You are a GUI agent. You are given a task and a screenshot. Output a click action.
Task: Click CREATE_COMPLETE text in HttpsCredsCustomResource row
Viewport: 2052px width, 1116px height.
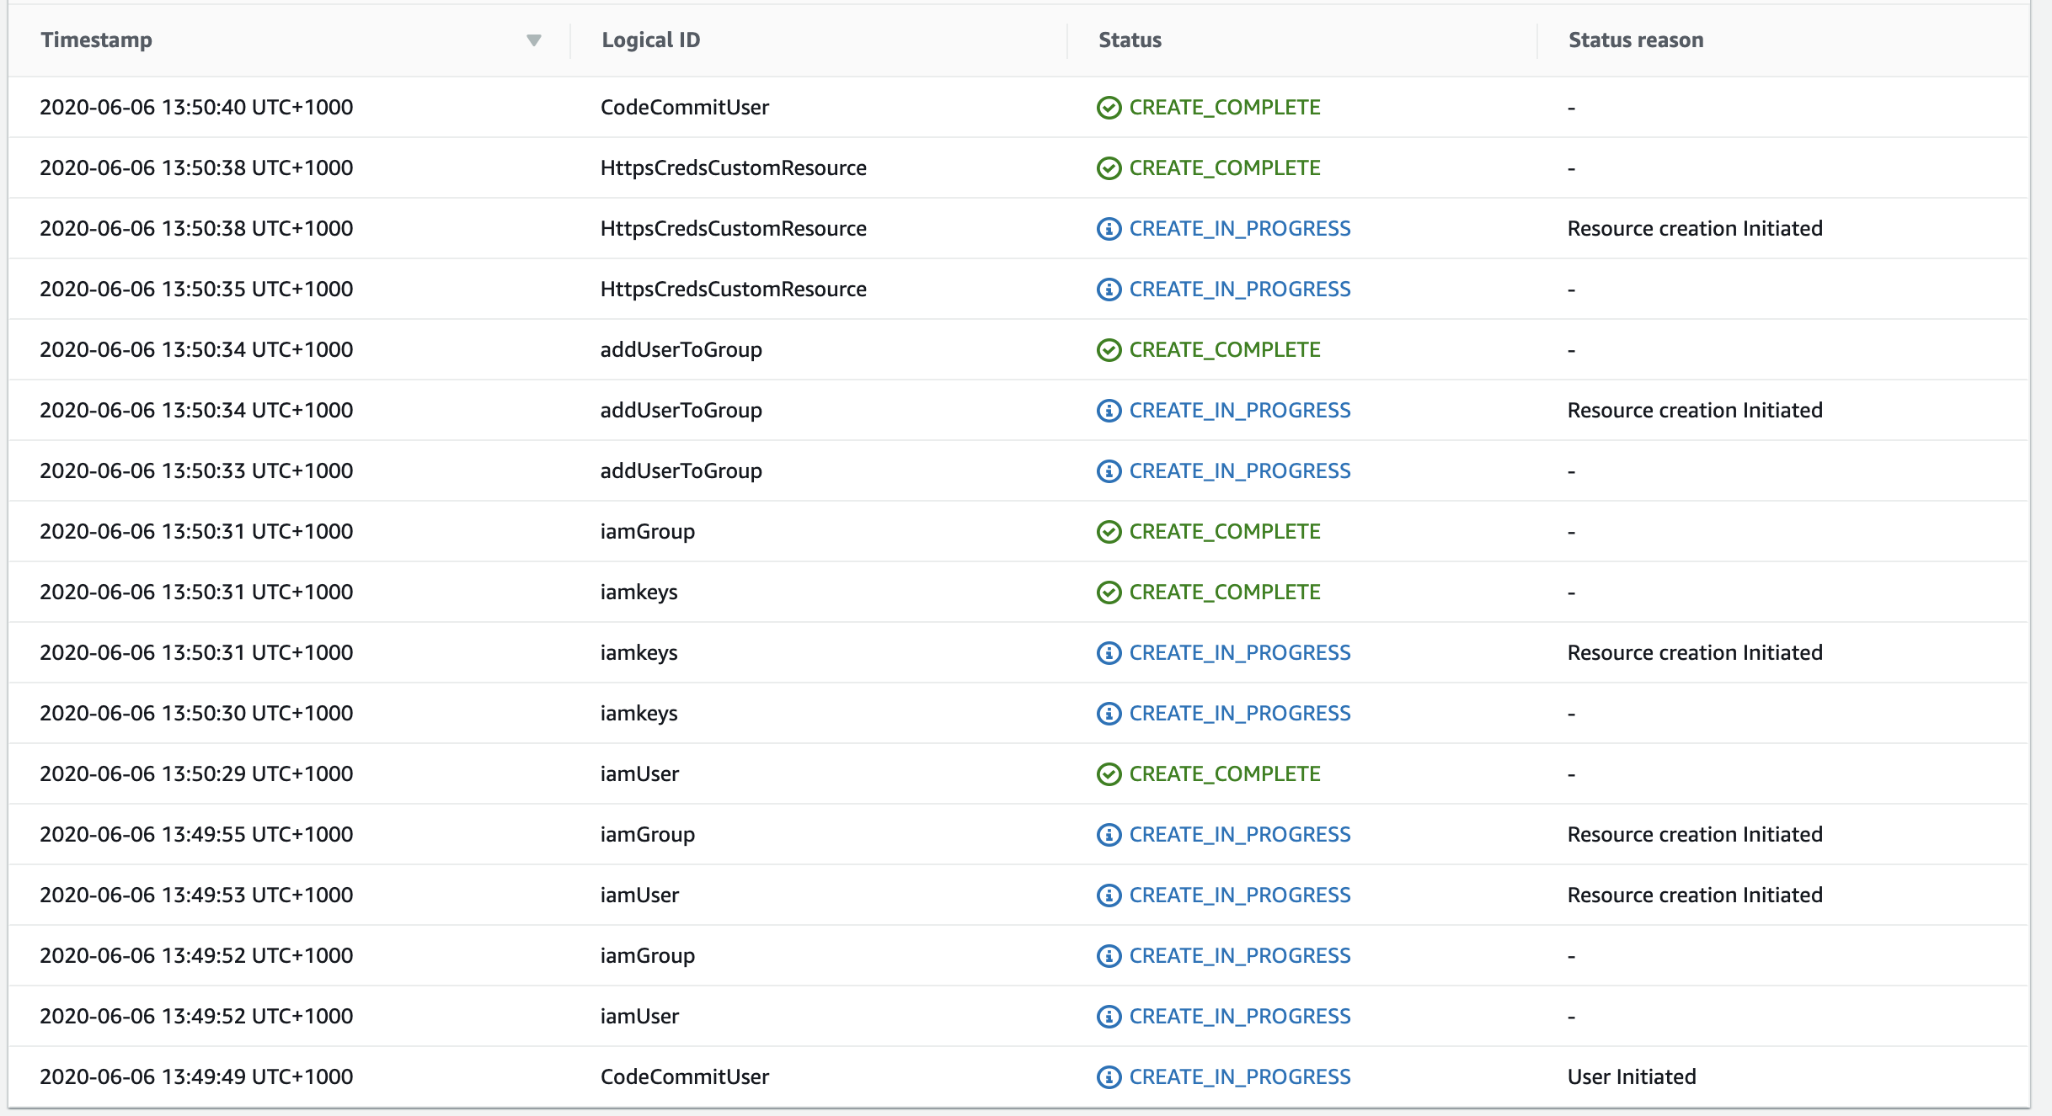[x=1225, y=168]
